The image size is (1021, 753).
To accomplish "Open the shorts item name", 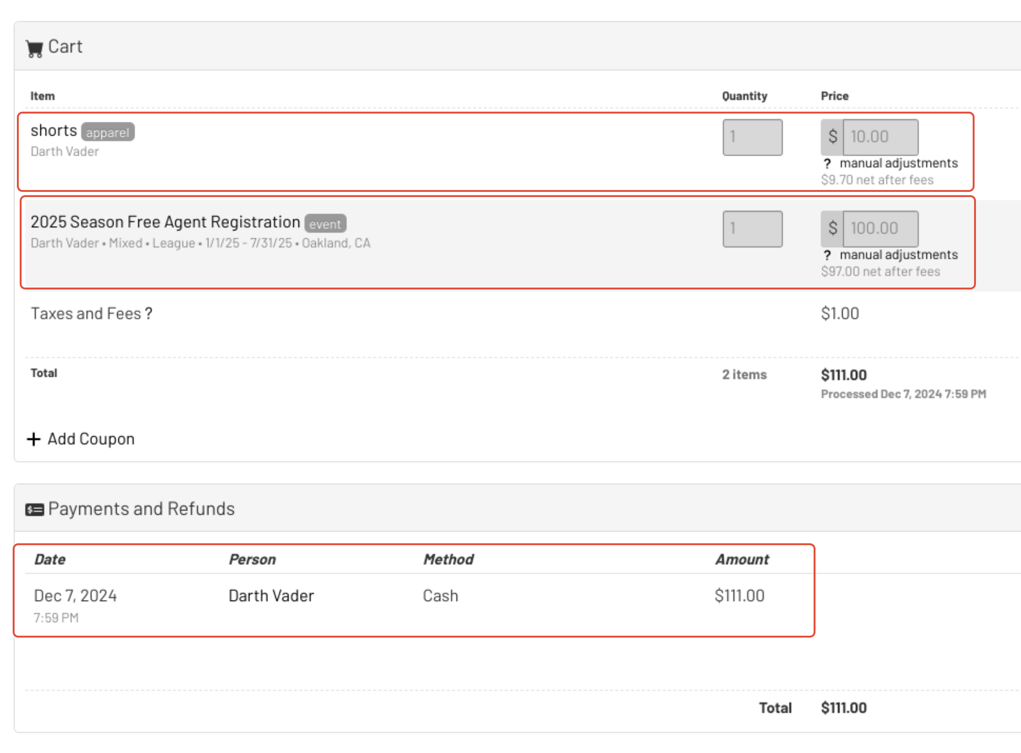I will point(53,130).
